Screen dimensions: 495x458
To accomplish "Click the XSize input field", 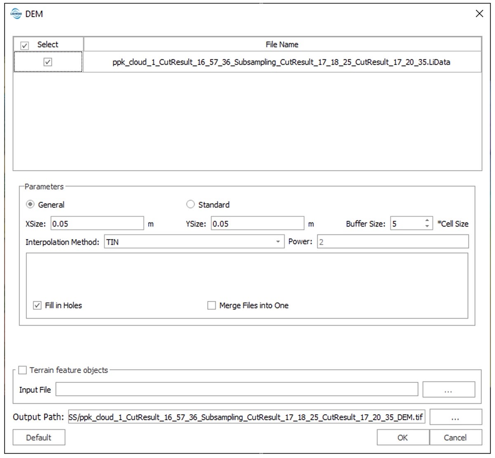I will click(97, 224).
